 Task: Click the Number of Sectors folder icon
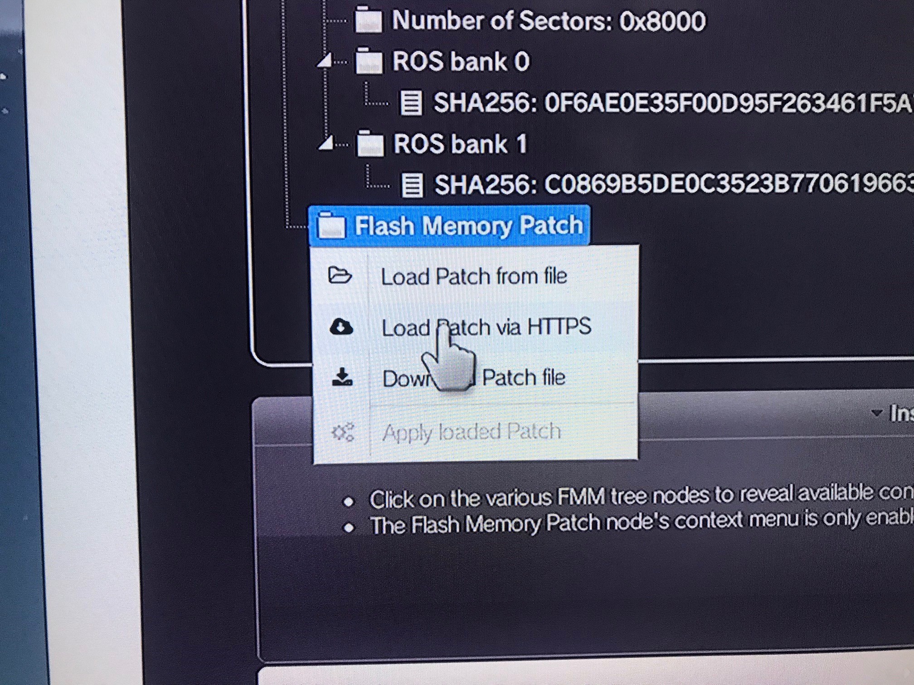(x=369, y=20)
